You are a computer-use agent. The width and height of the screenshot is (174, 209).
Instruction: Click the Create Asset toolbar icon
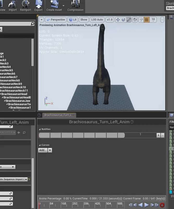[54, 6]
